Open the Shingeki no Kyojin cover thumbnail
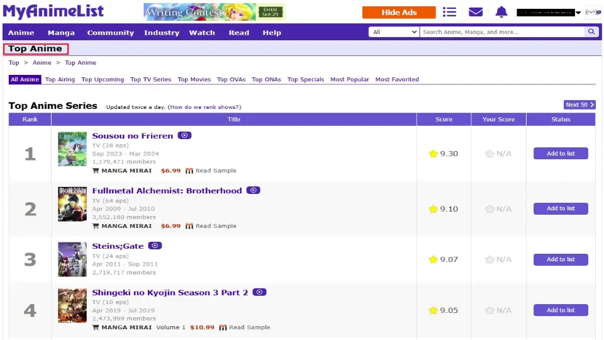The image size is (604, 340). pos(72,306)
